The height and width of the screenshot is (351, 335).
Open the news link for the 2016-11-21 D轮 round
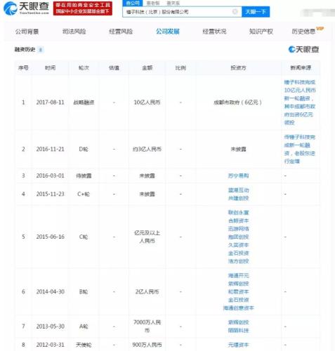[300, 149]
